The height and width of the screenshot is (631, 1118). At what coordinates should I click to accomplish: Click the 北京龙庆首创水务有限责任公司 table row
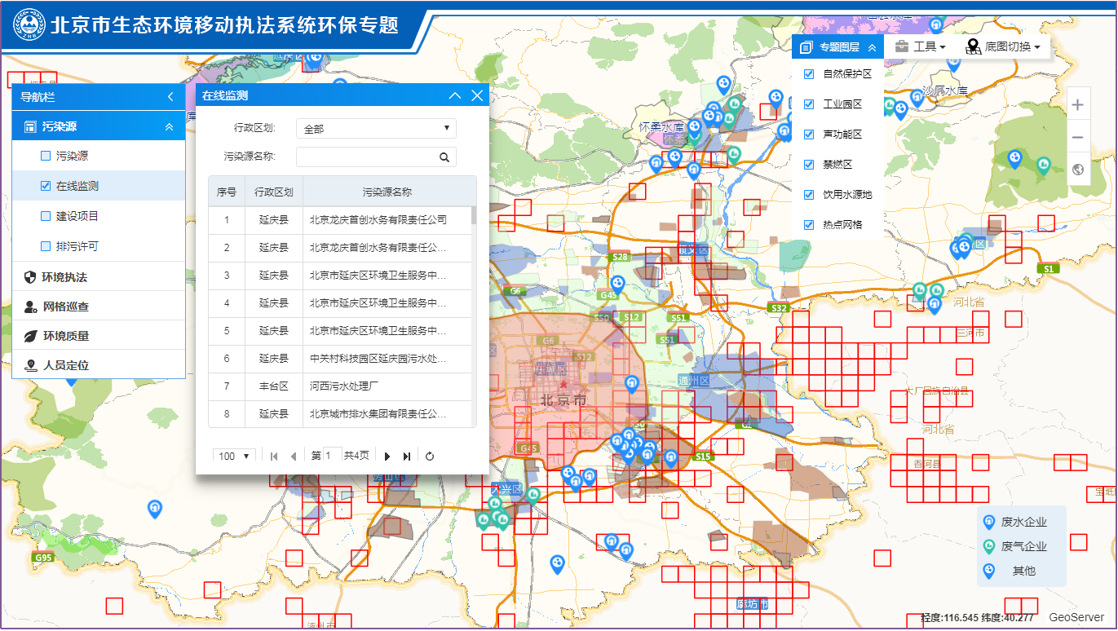click(x=378, y=220)
